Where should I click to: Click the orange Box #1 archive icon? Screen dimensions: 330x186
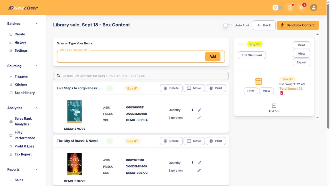(x=259, y=82)
